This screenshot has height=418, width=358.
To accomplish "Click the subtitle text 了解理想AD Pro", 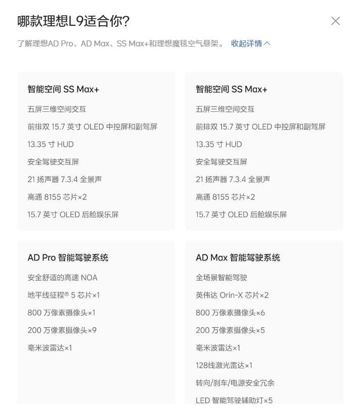I will [x=45, y=44].
